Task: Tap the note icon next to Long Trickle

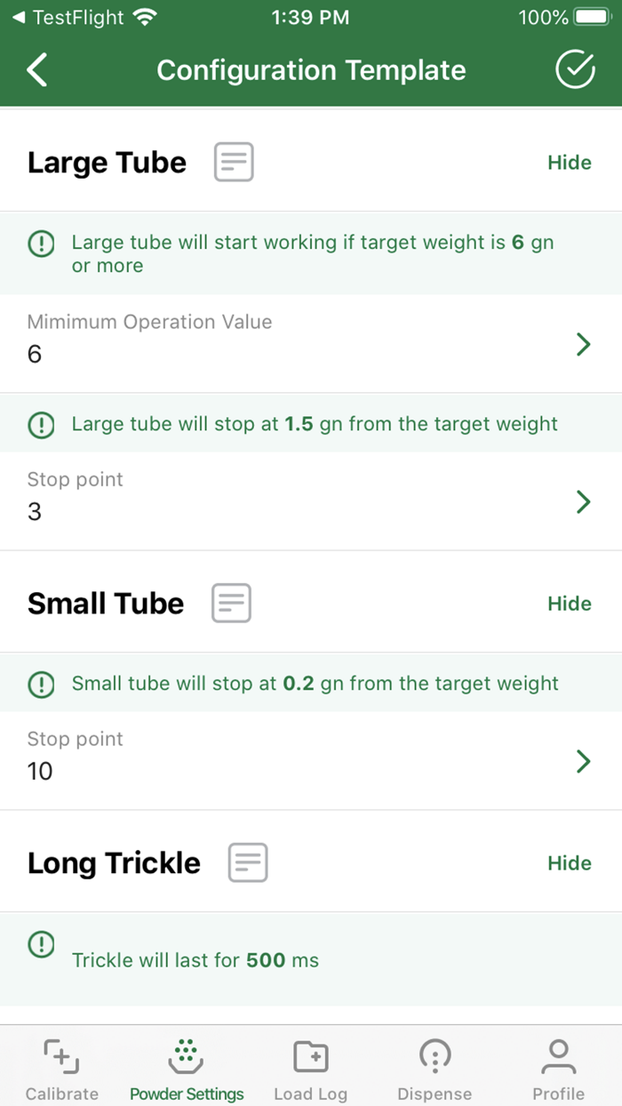Action: coord(247,862)
